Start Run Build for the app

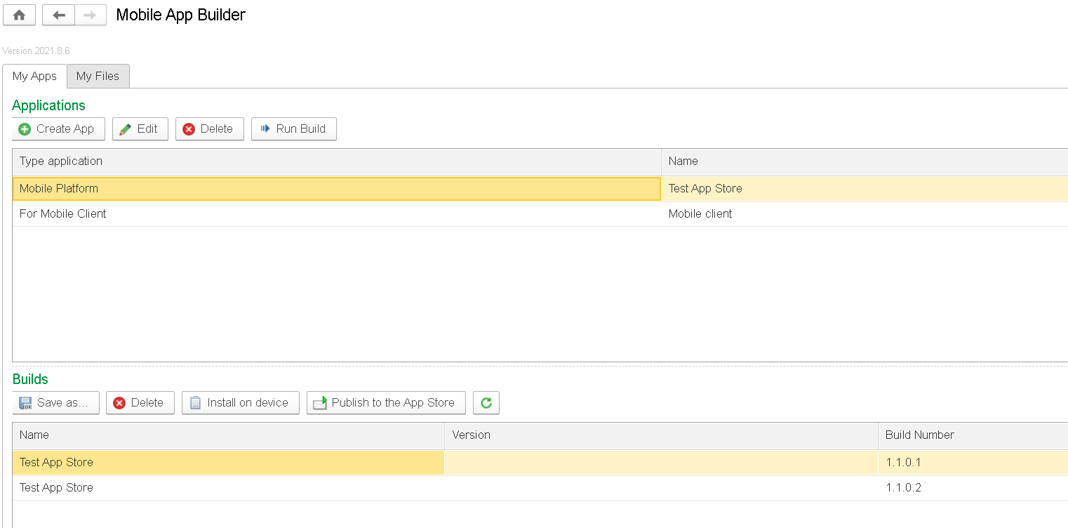tap(293, 129)
